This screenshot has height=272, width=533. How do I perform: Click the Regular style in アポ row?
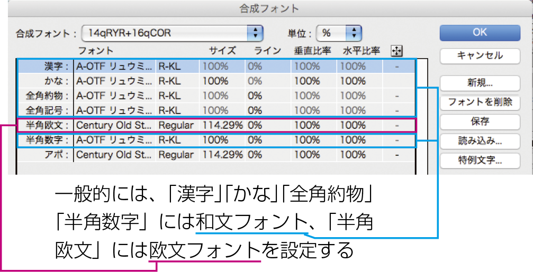[x=176, y=155]
